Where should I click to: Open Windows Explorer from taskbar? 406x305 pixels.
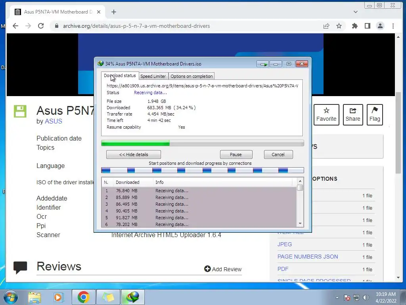[x=35, y=297]
